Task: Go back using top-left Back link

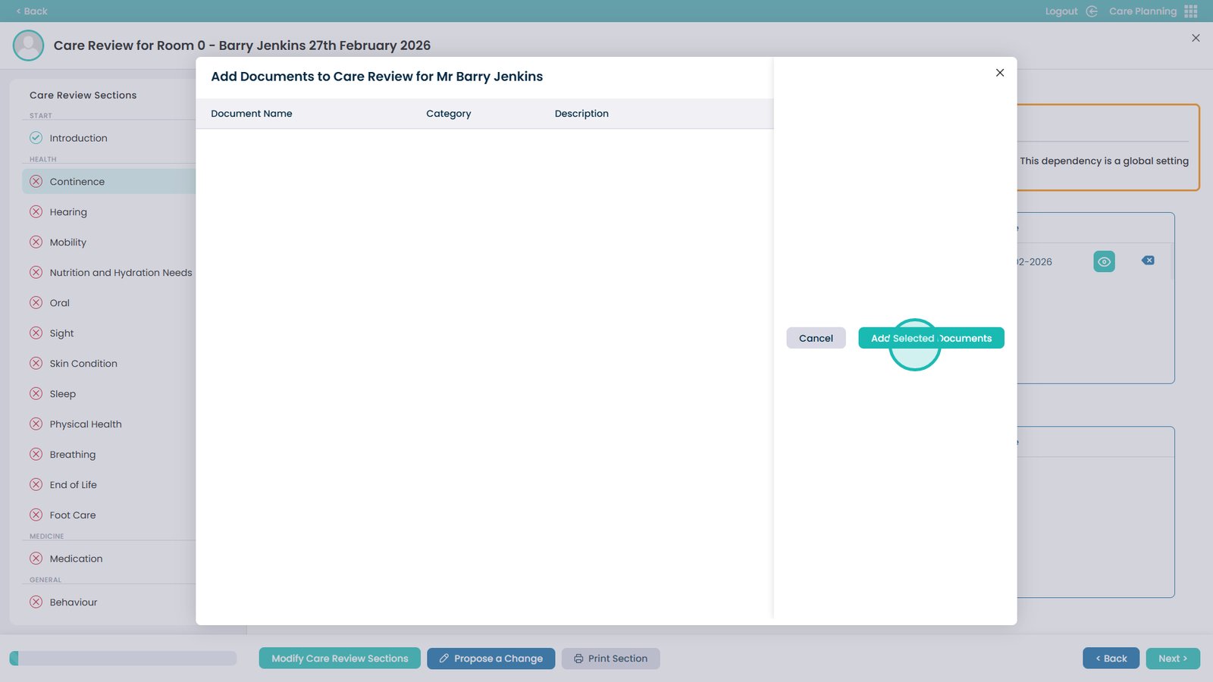Action: click(32, 11)
